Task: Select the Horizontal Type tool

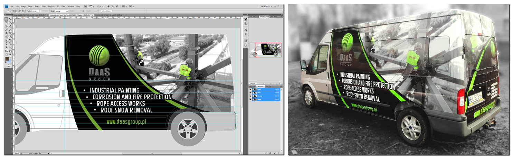Action: pos(10,43)
